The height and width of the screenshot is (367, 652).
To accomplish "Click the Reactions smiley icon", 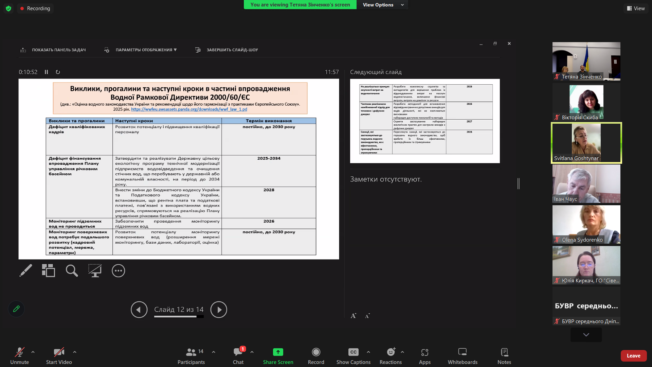I will click(391, 352).
